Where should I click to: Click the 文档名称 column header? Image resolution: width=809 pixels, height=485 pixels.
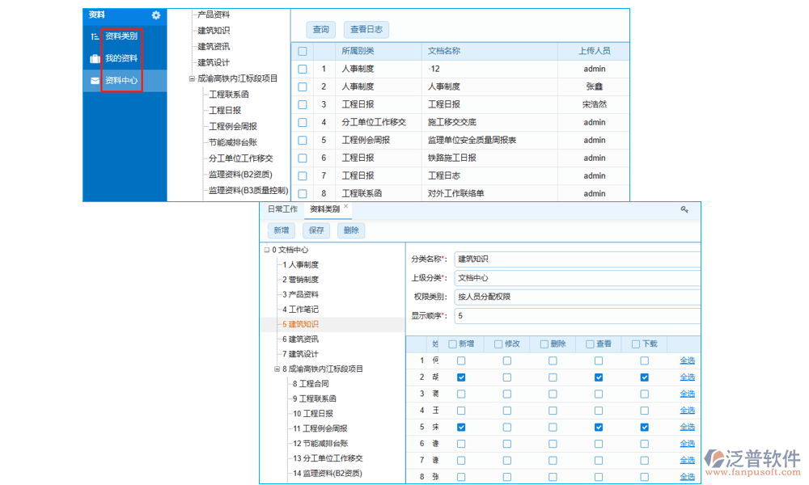coord(444,51)
